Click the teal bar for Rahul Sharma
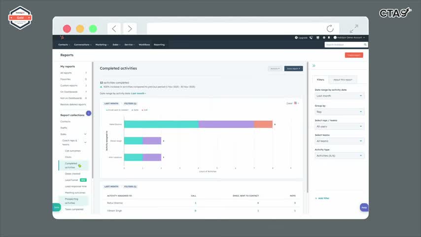Screen dimensions: 421x237 [161, 124]
